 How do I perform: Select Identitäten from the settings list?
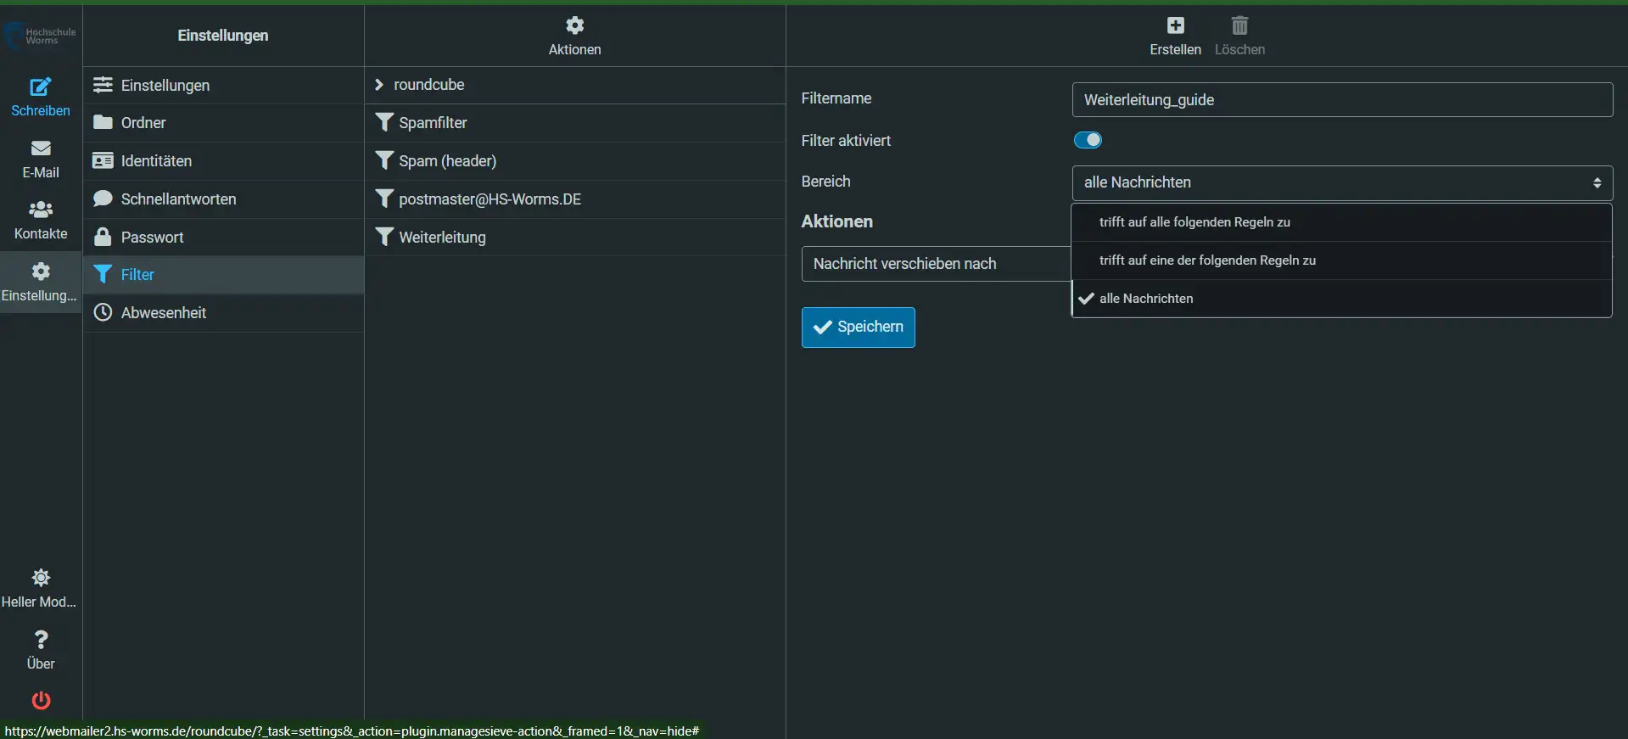coord(156,161)
